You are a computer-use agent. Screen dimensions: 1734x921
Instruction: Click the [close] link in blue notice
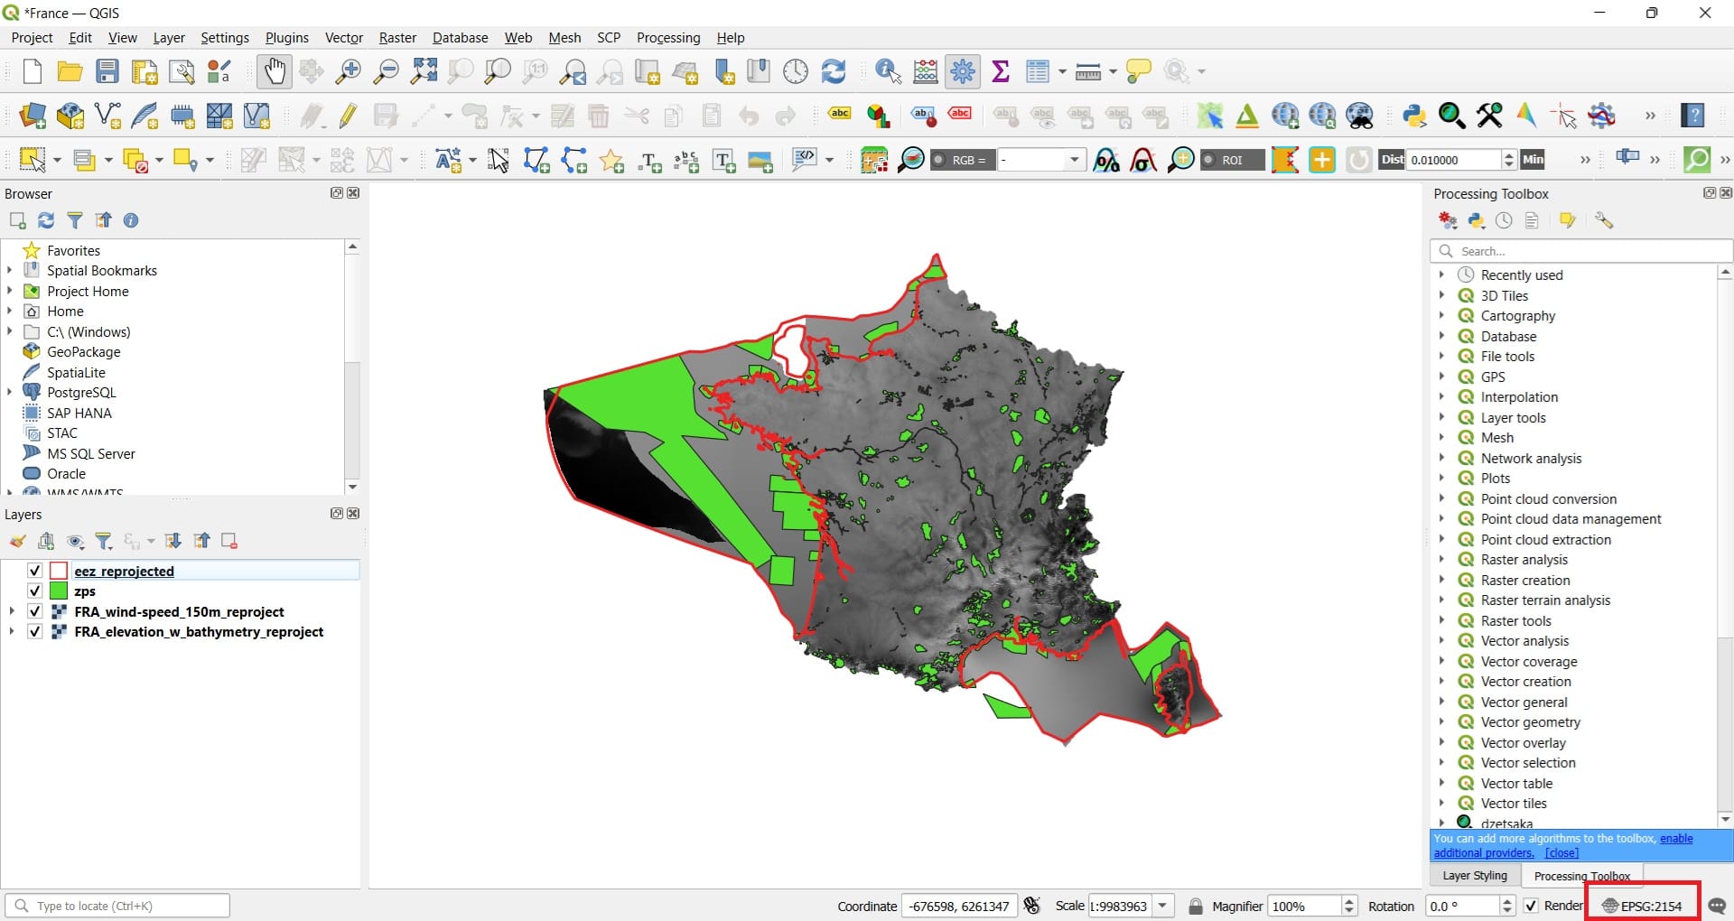tap(1562, 852)
